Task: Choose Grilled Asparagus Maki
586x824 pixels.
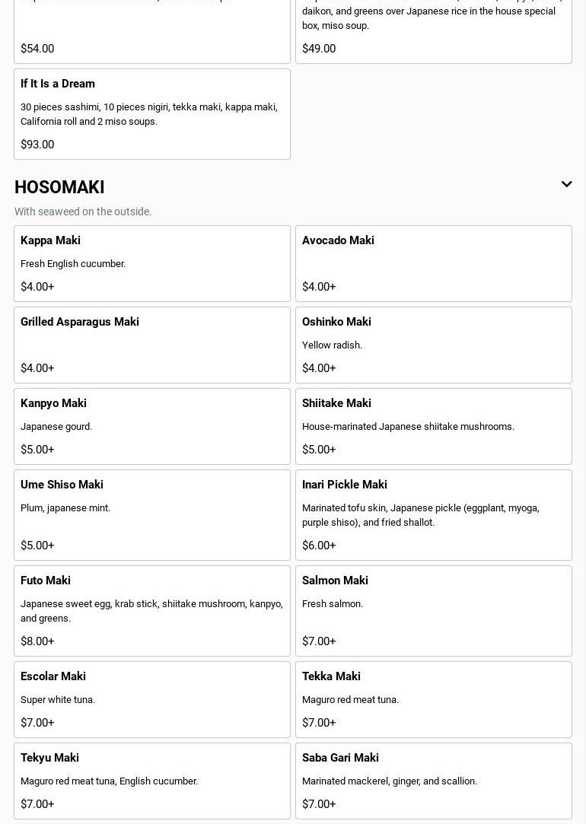Action: coord(151,345)
